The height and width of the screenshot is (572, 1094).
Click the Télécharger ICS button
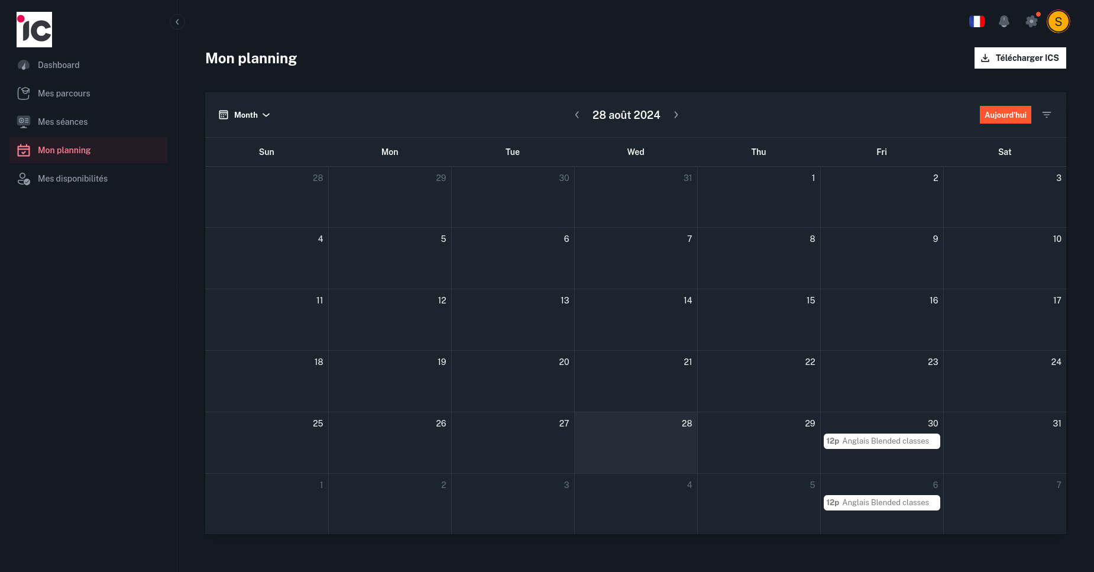1019,58
